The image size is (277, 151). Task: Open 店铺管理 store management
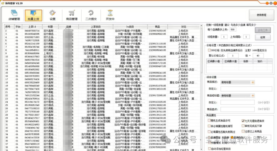click(14, 15)
